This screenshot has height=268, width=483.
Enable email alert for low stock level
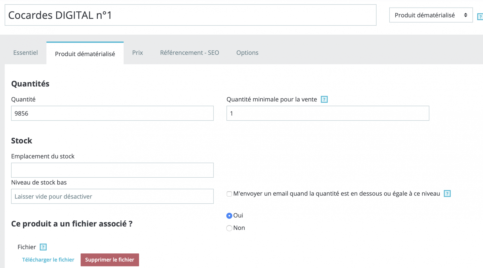[x=229, y=194]
